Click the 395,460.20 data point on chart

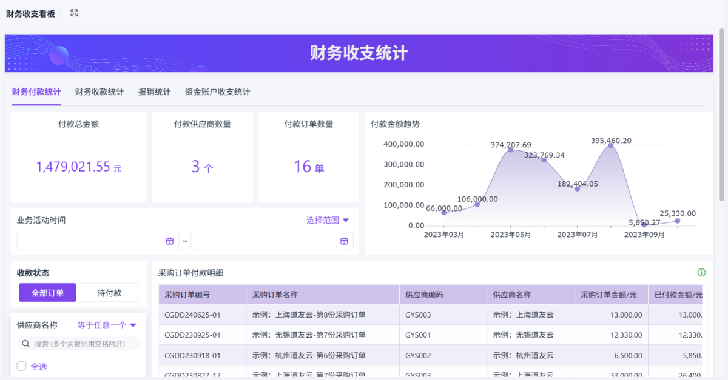[611, 145]
